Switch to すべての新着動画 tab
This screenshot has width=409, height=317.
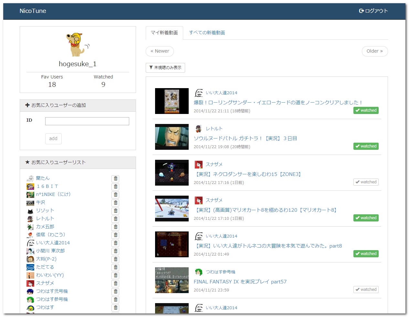click(x=207, y=33)
